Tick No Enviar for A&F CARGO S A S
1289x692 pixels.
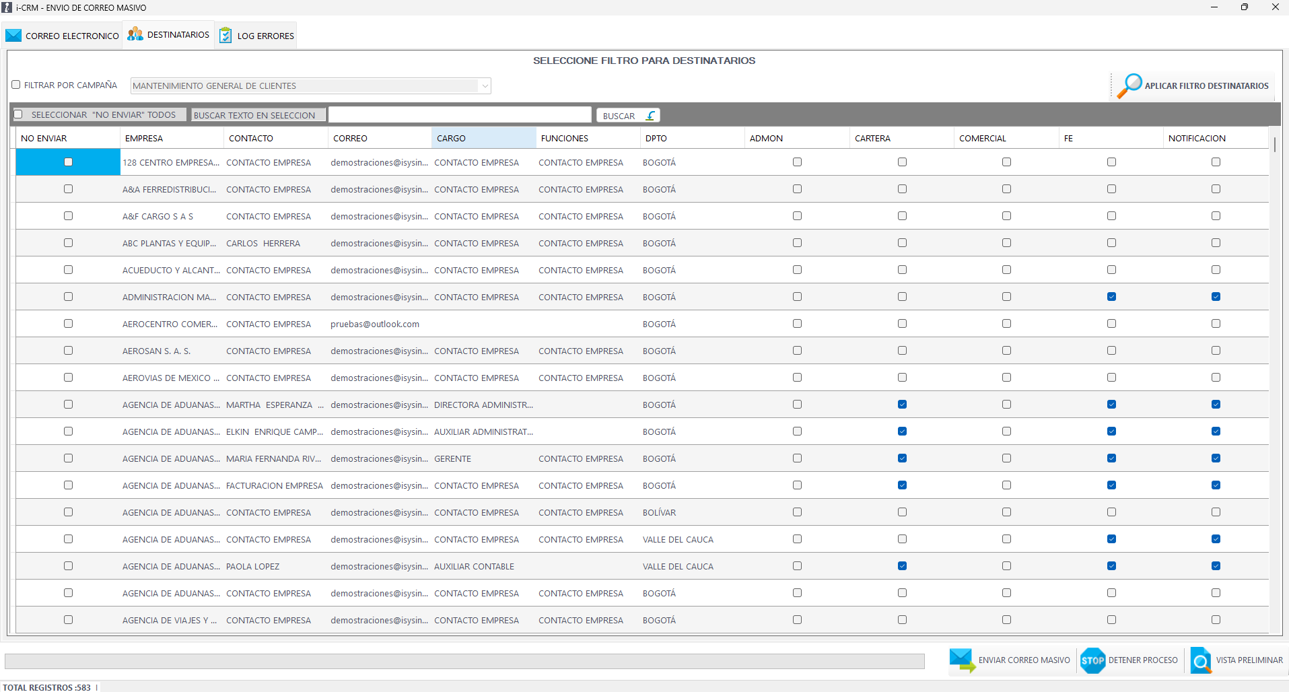68,216
